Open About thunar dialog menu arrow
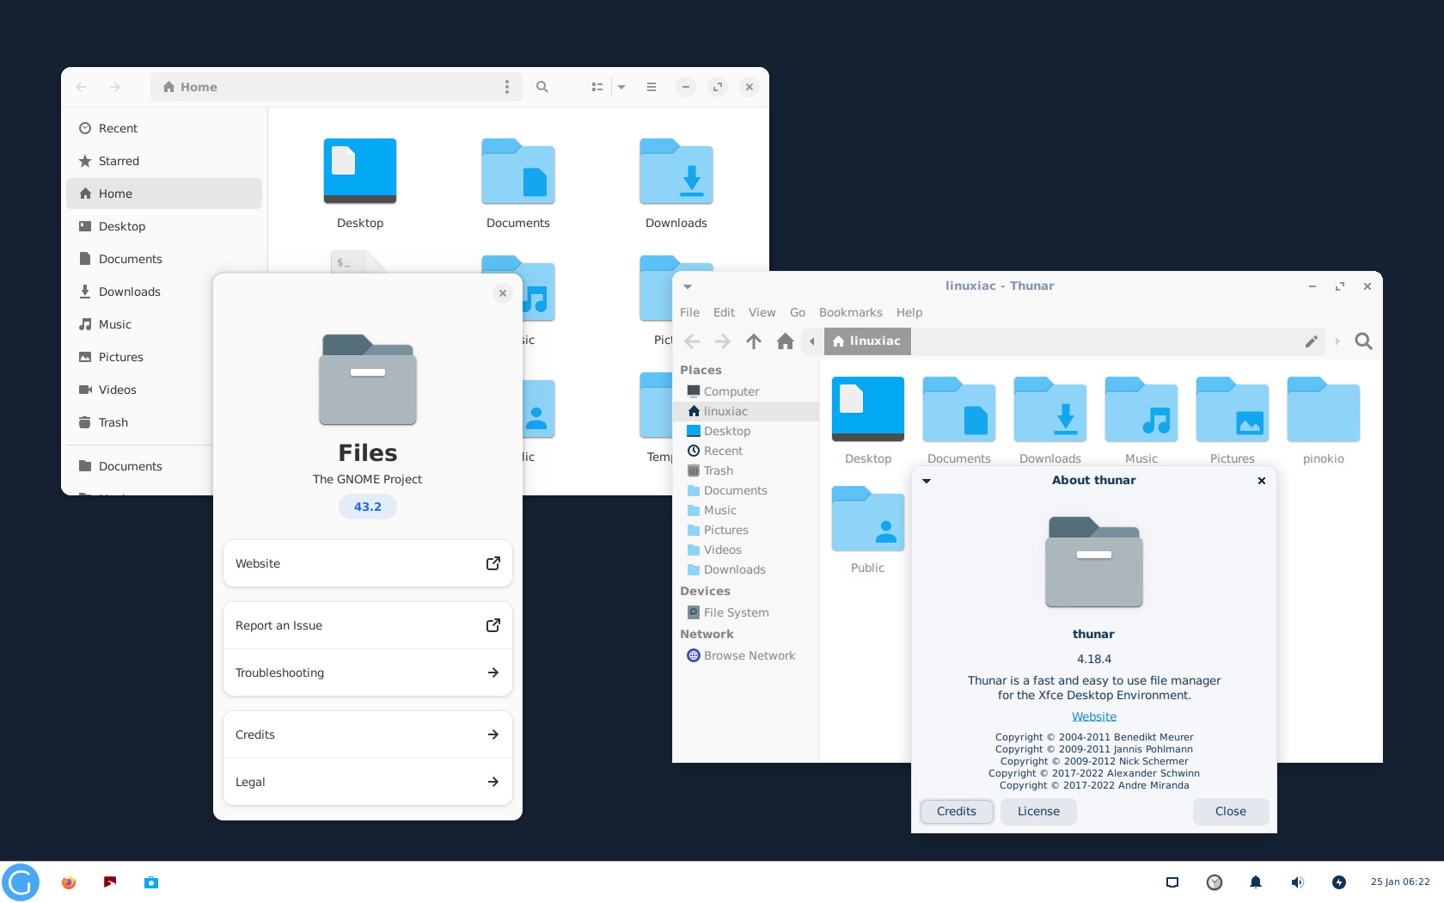The height and width of the screenshot is (903, 1444). 927,481
